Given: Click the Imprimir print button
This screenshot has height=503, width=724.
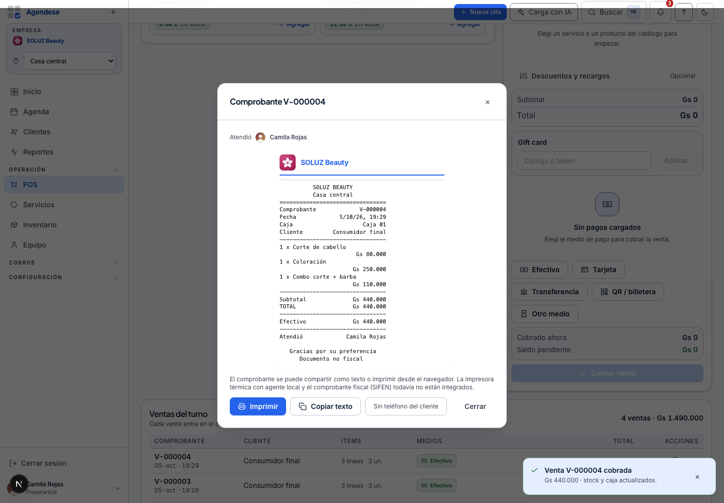Looking at the screenshot, I should tap(258, 406).
